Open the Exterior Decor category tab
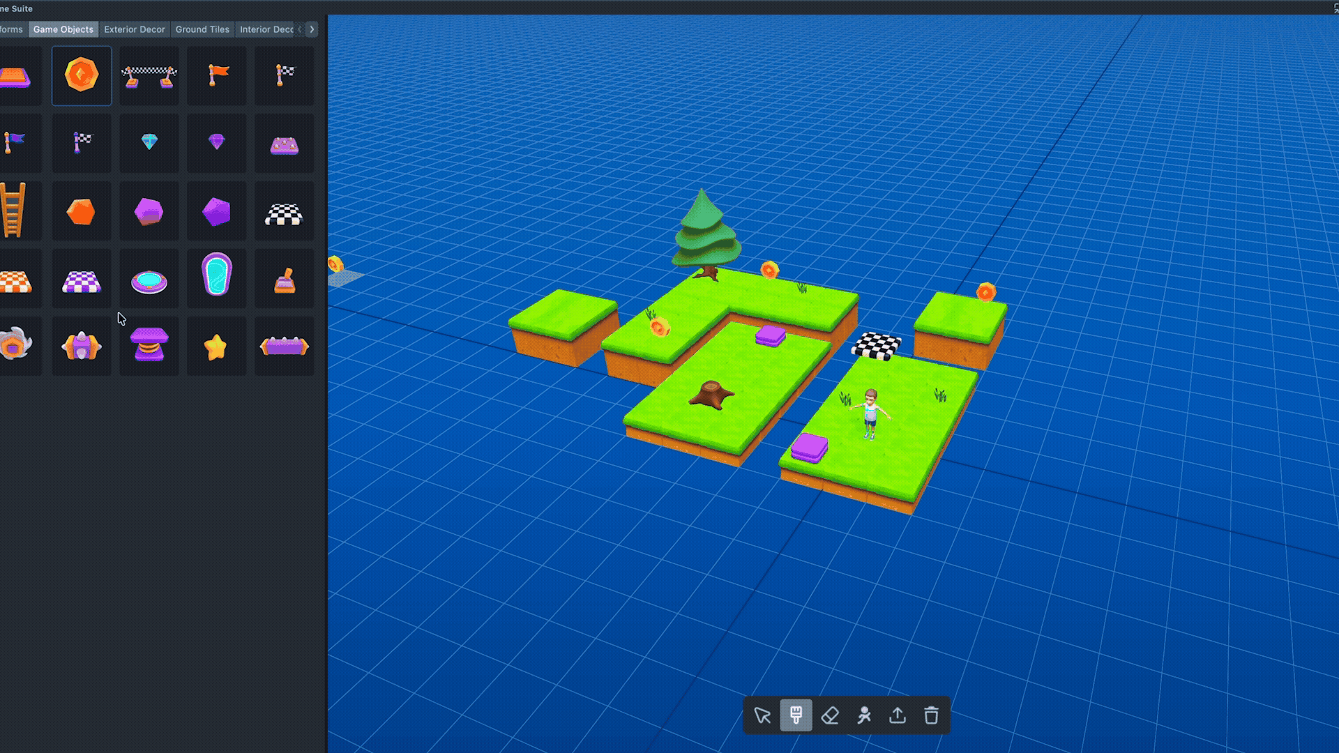 coord(135,29)
